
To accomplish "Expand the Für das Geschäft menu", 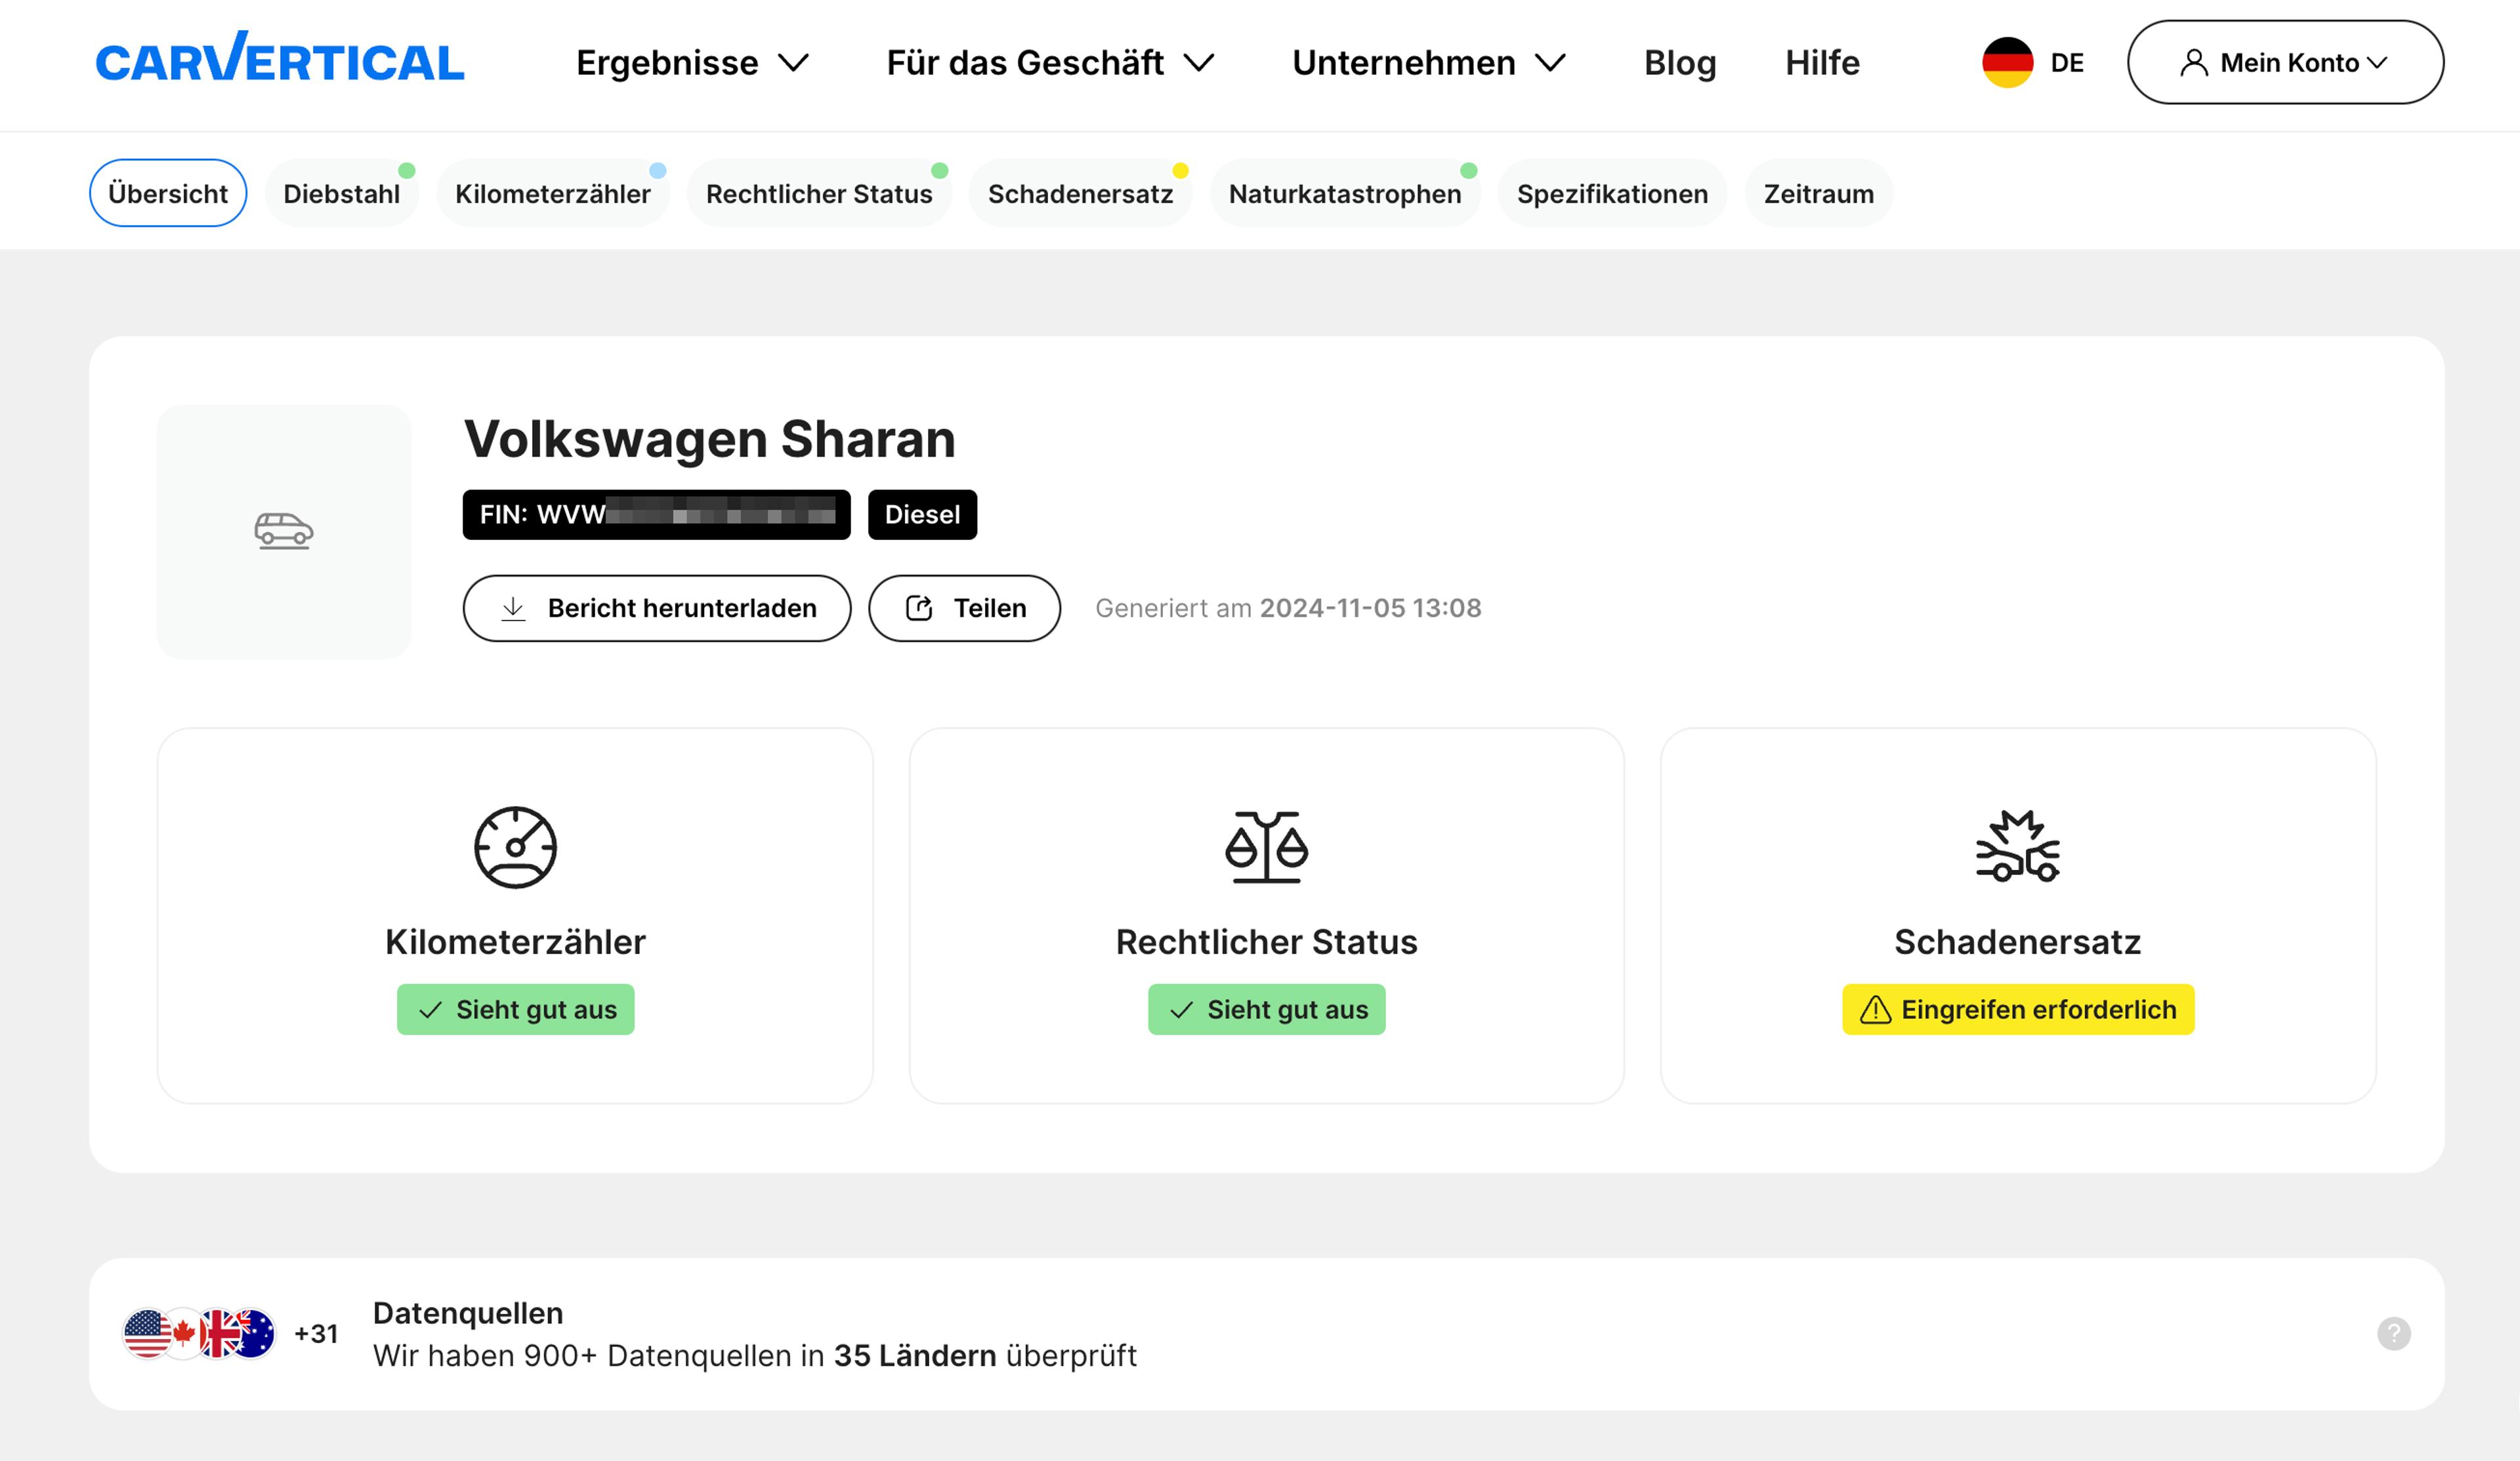I will pyautogui.click(x=1050, y=62).
